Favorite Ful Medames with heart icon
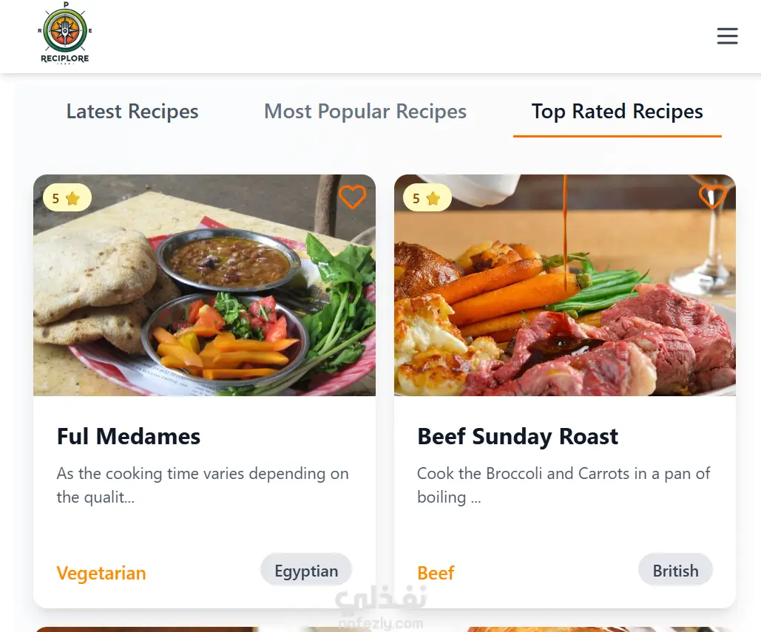Viewport: 761px width, 632px height. click(352, 197)
